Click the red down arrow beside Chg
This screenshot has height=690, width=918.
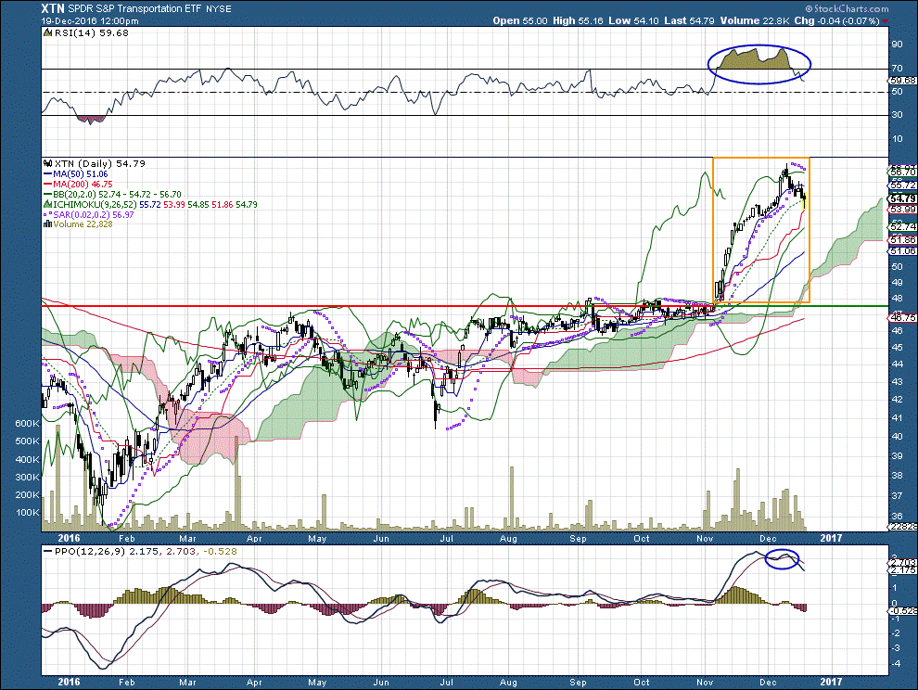[x=885, y=21]
